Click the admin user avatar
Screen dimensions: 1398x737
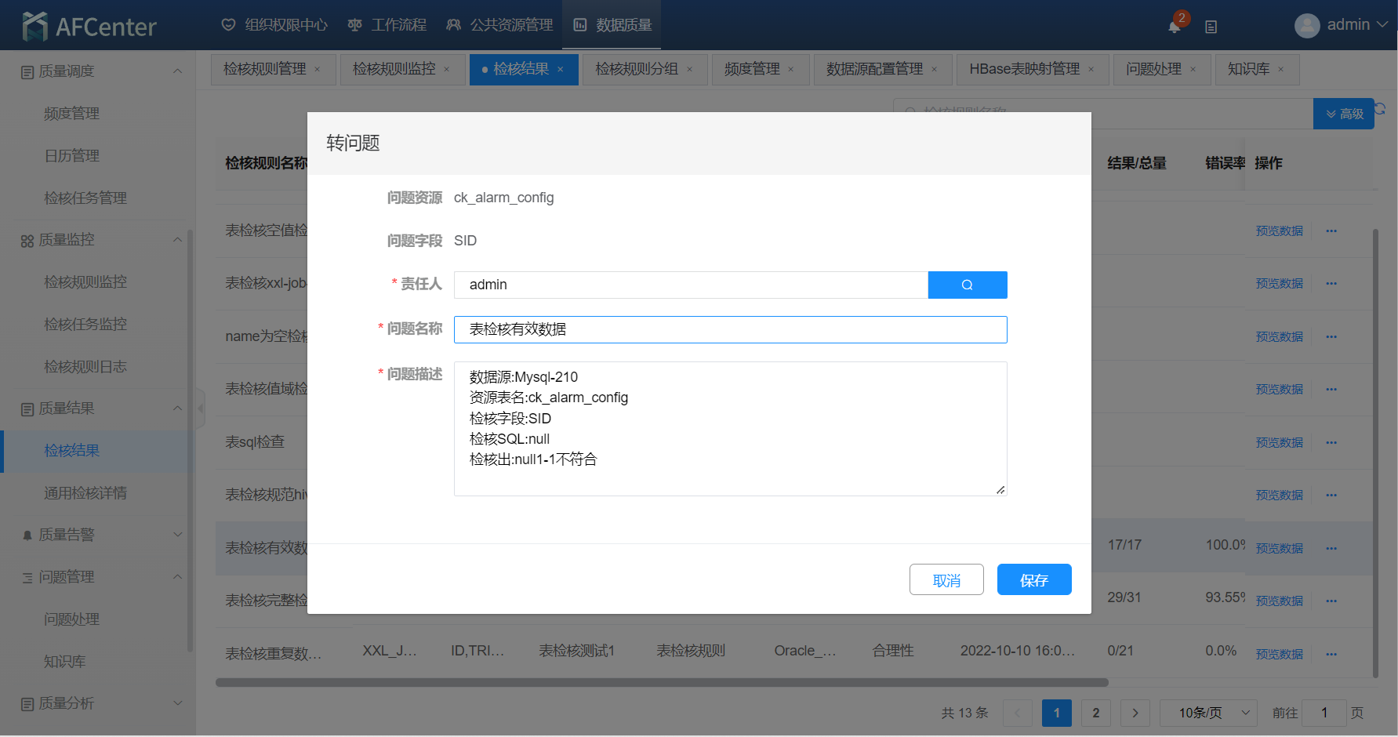[1306, 26]
